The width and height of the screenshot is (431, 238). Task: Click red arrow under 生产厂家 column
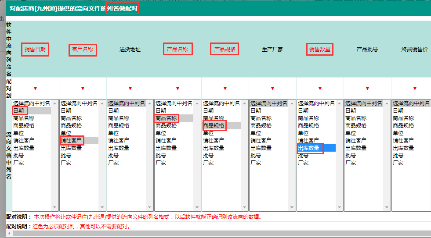coord(272,89)
